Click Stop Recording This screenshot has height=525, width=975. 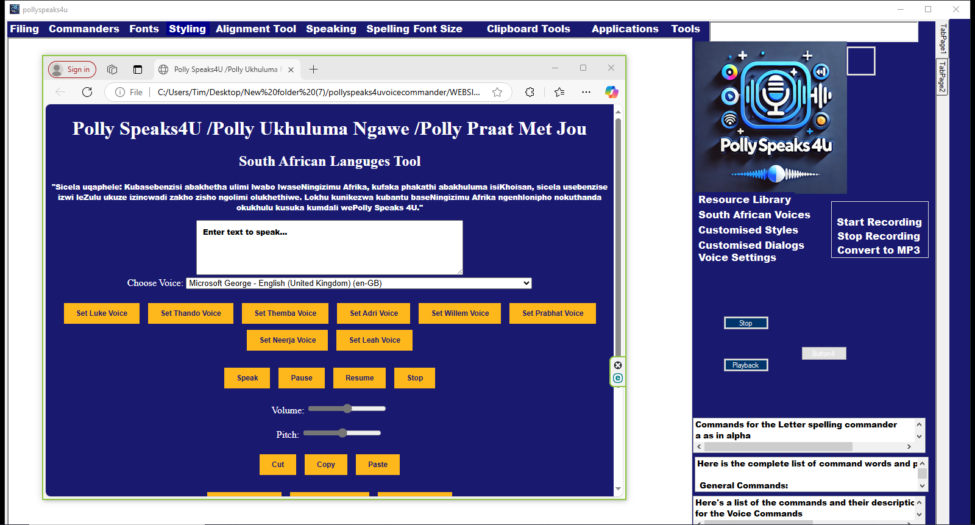879,236
